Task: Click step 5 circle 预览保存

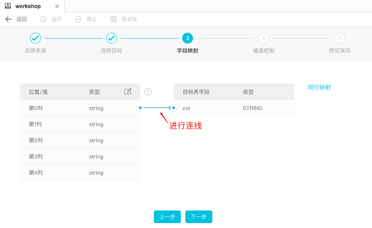Action: [340, 38]
